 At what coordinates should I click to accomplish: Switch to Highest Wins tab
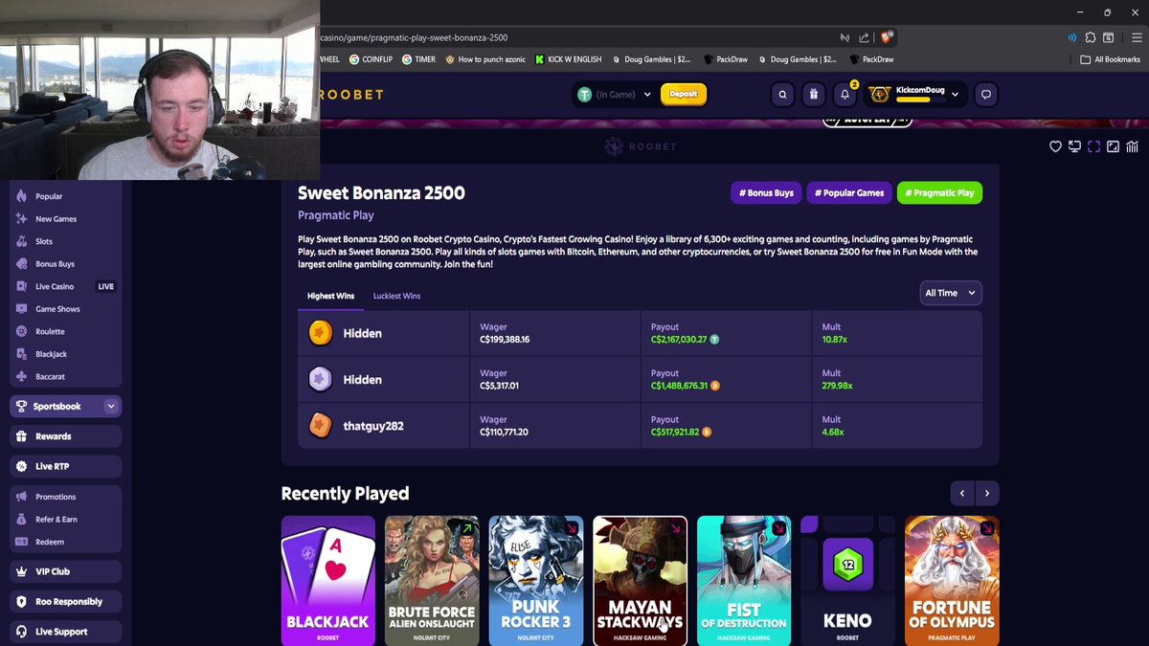[330, 296]
